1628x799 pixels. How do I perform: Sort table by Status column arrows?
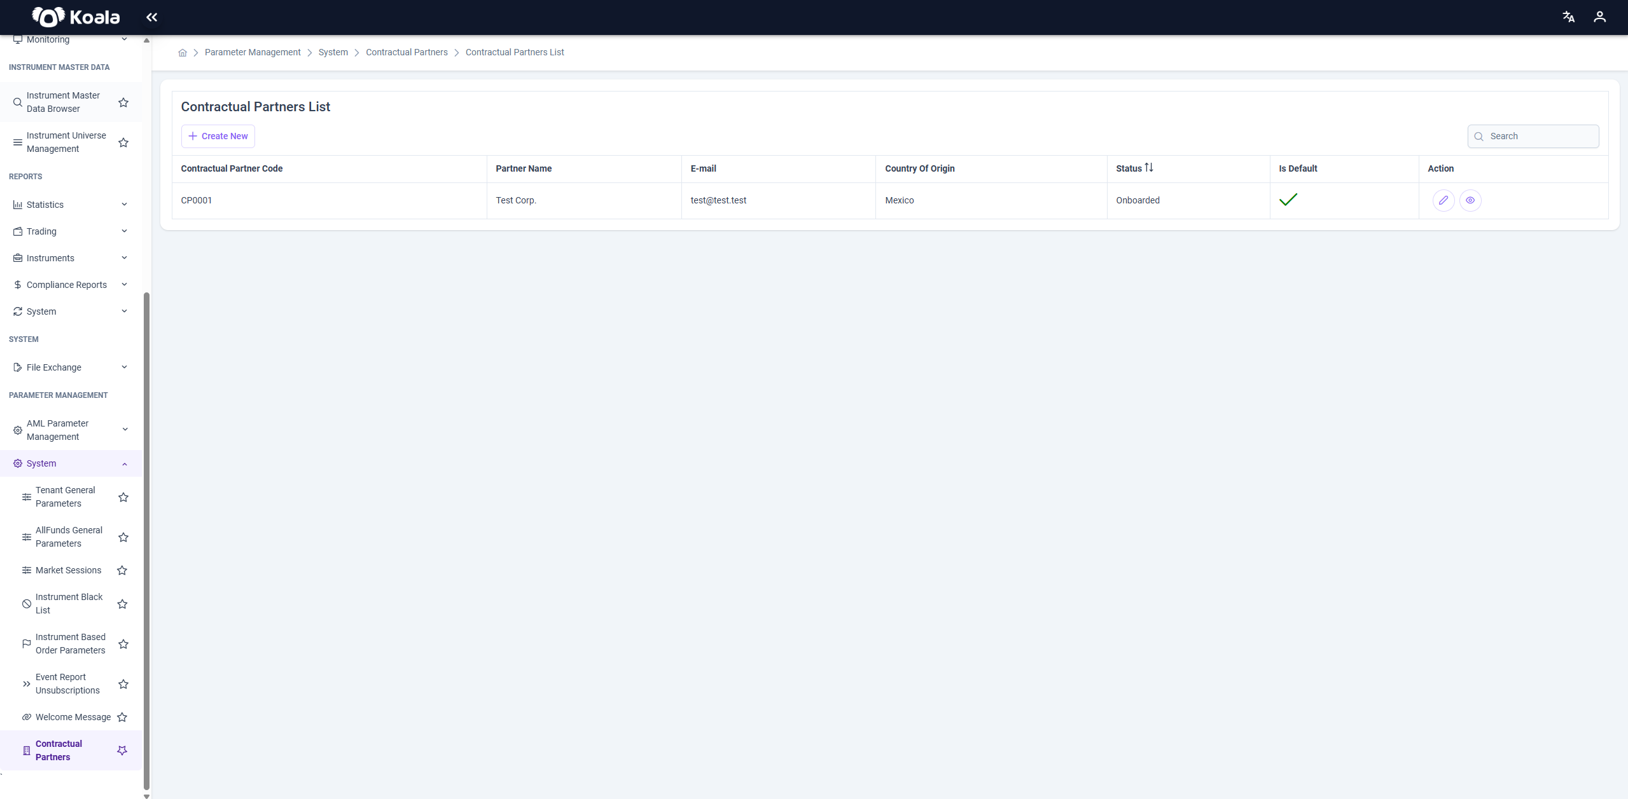[1149, 168]
